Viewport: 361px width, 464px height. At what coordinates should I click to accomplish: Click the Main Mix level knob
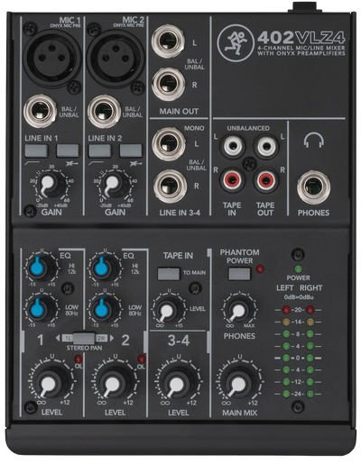coord(239,384)
